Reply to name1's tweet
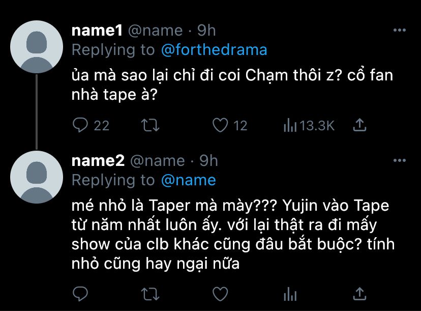 tap(81, 125)
